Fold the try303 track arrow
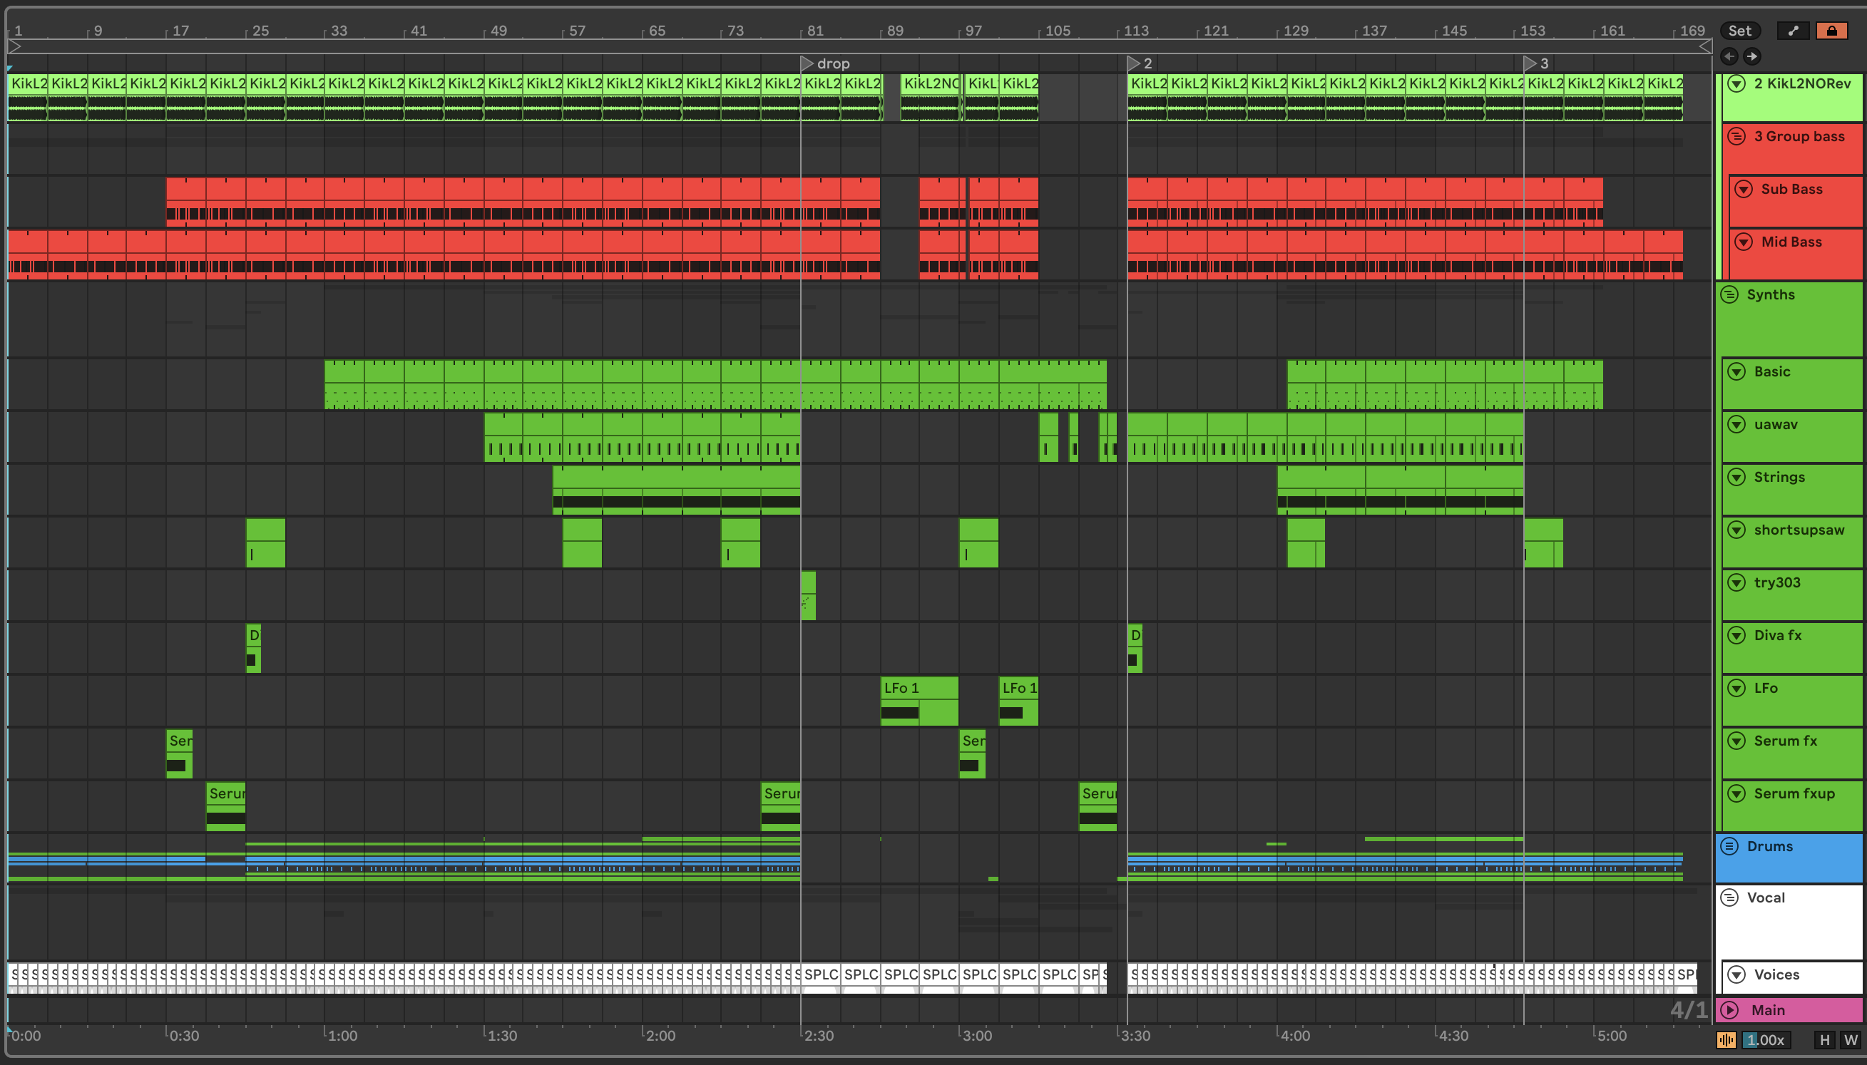Viewport: 1867px width, 1065px height. [x=1736, y=583]
